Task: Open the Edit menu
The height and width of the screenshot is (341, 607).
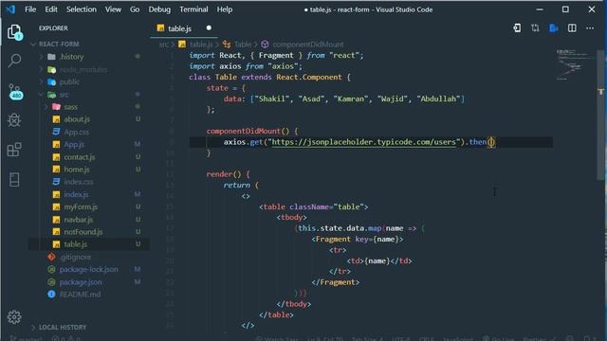Action: coord(50,9)
